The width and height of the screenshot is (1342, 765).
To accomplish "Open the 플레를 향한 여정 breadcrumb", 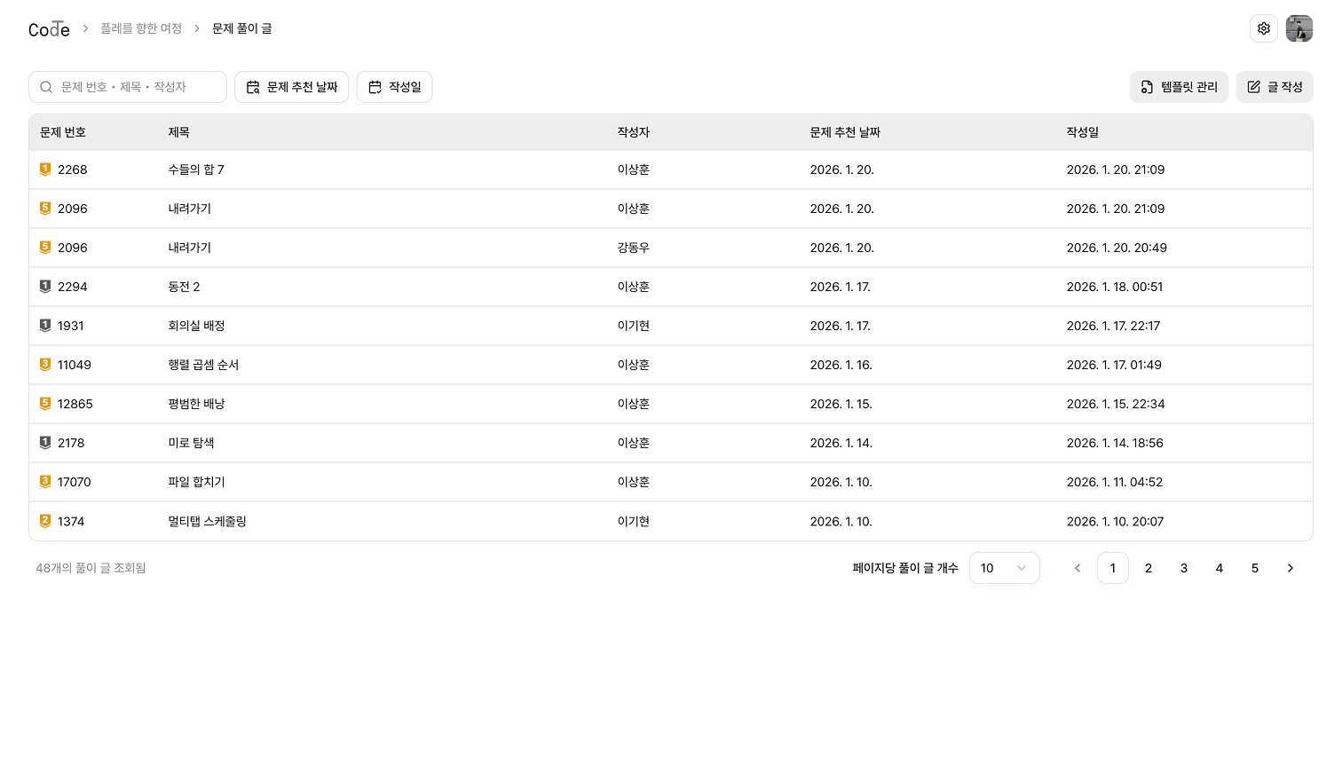I will pos(141,28).
